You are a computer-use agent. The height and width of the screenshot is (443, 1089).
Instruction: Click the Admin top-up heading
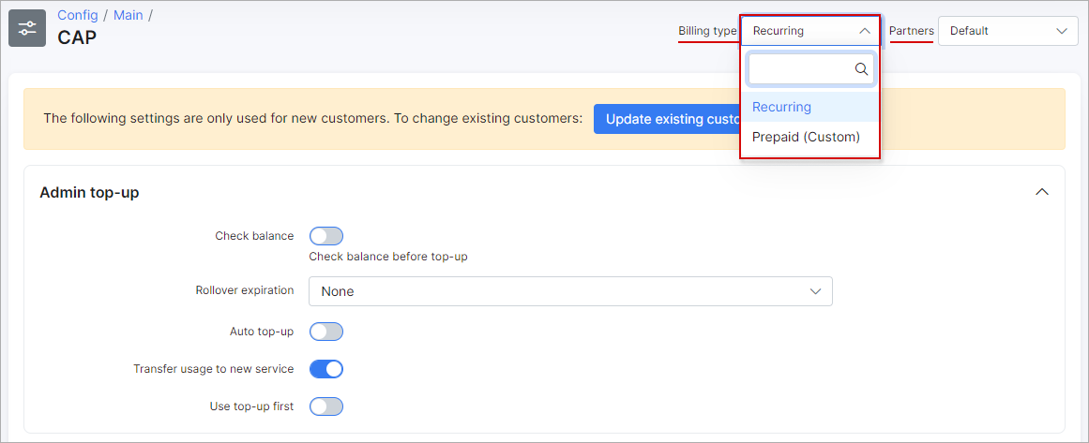coord(90,192)
